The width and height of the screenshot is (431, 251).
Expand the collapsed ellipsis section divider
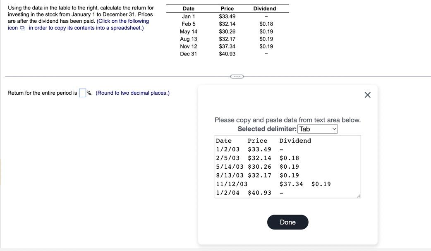tap(237, 76)
